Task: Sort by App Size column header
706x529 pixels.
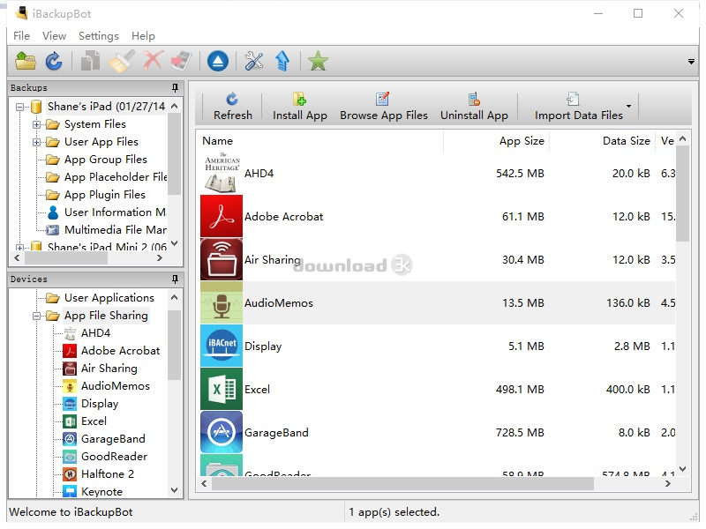Action: click(x=497, y=141)
